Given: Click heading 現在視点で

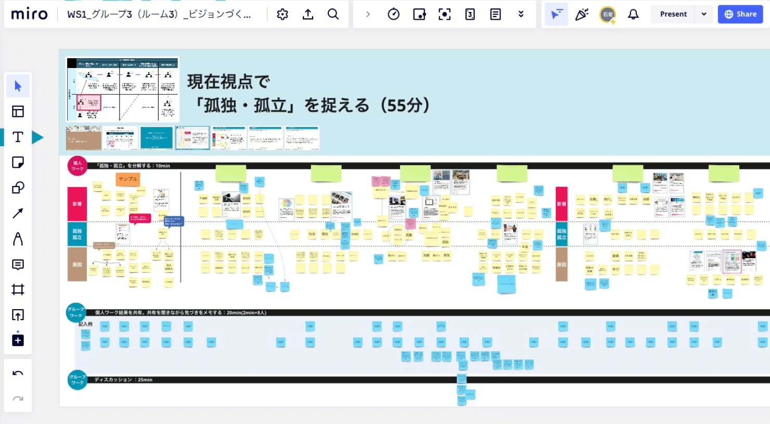Looking at the screenshot, I should coord(228,82).
